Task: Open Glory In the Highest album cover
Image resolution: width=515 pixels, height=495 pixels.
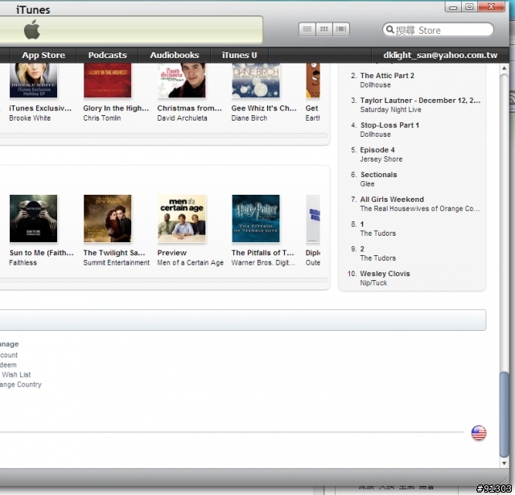Action: pyautogui.click(x=107, y=80)
